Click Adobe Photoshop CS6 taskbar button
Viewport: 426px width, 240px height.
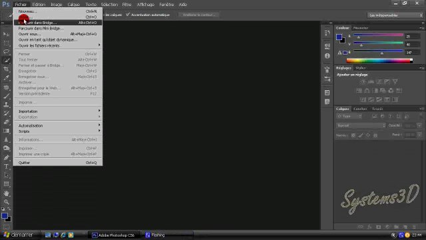[114, 235]
